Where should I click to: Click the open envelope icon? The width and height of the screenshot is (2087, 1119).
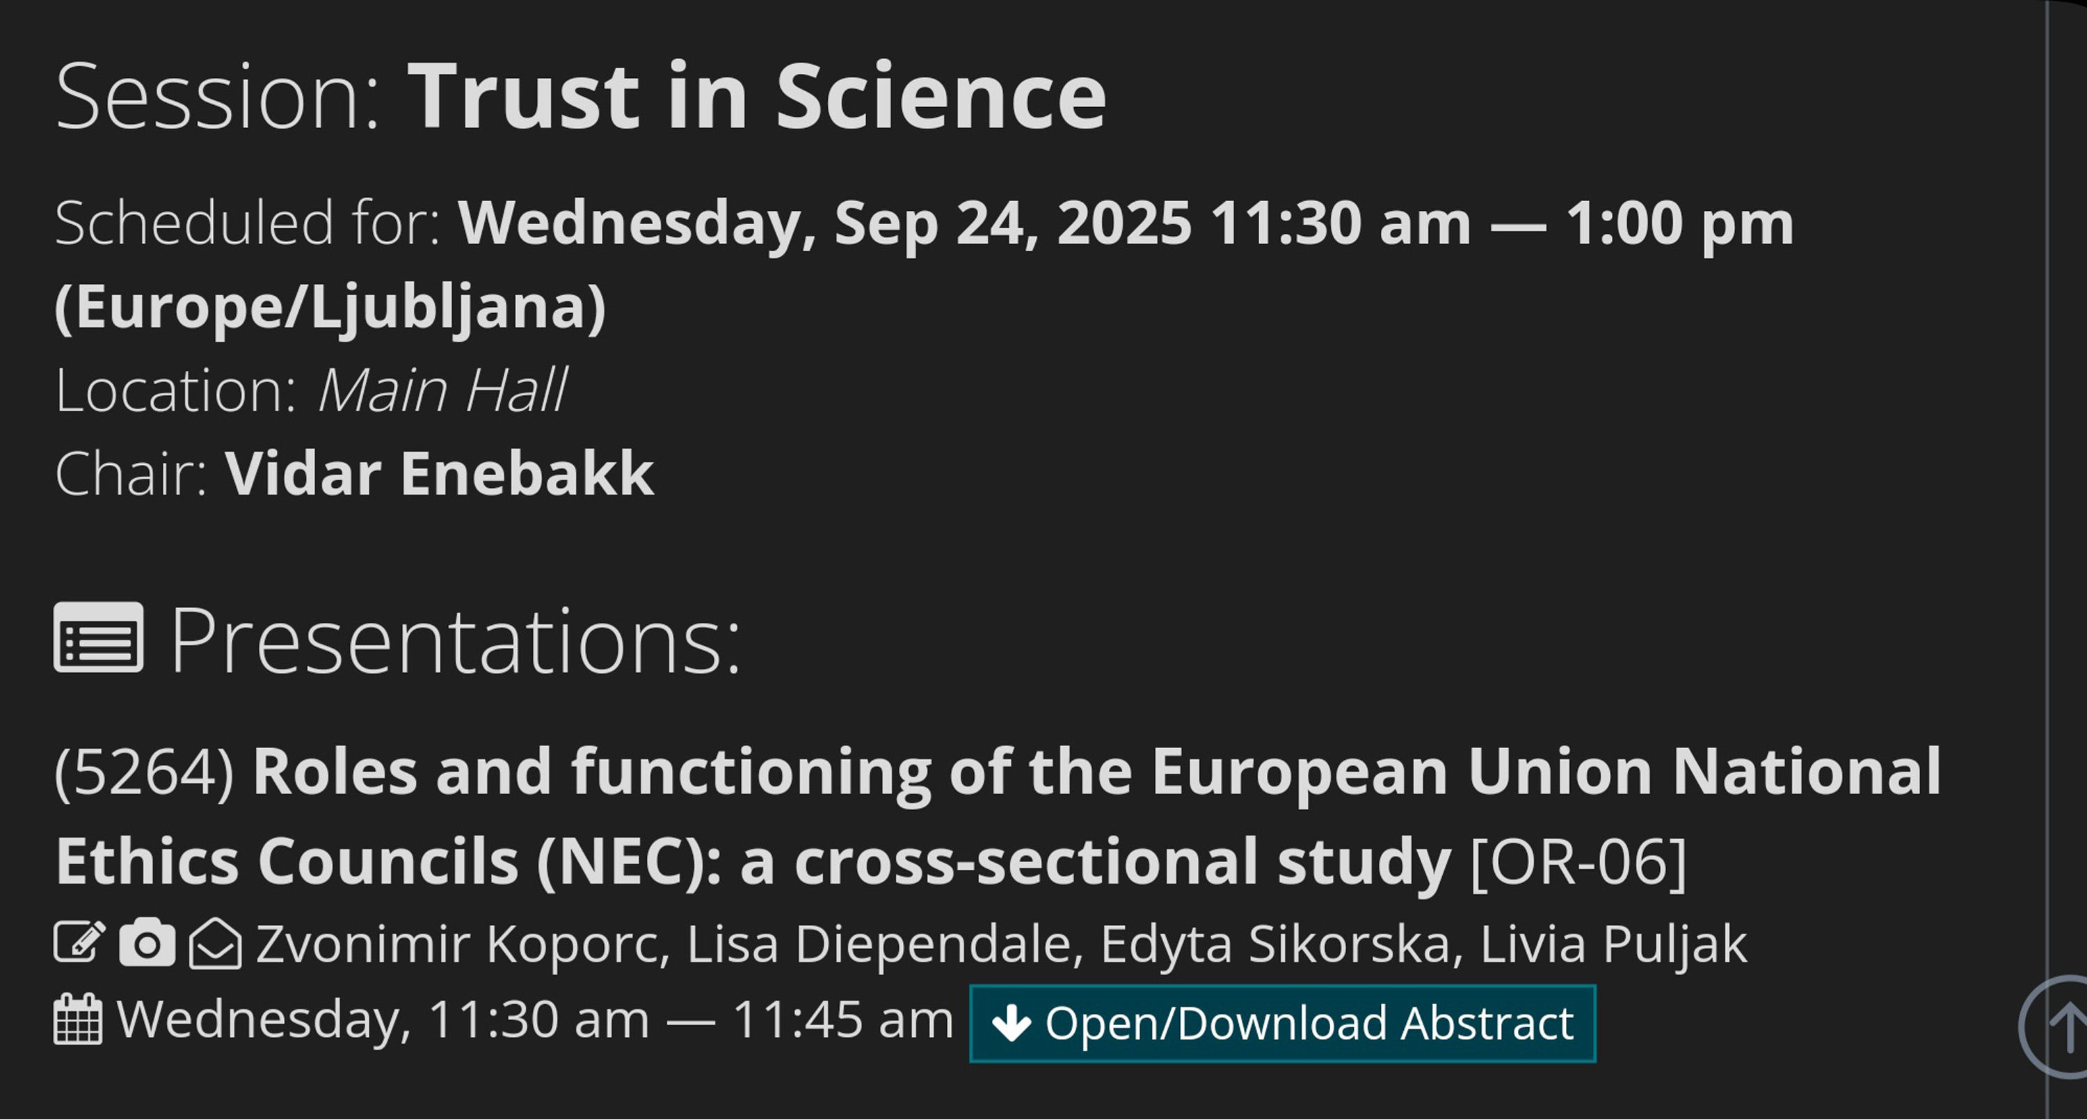pyautogui.click(x=215, y=945)
